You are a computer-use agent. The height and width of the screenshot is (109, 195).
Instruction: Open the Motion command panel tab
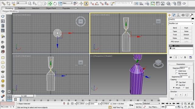183,15
